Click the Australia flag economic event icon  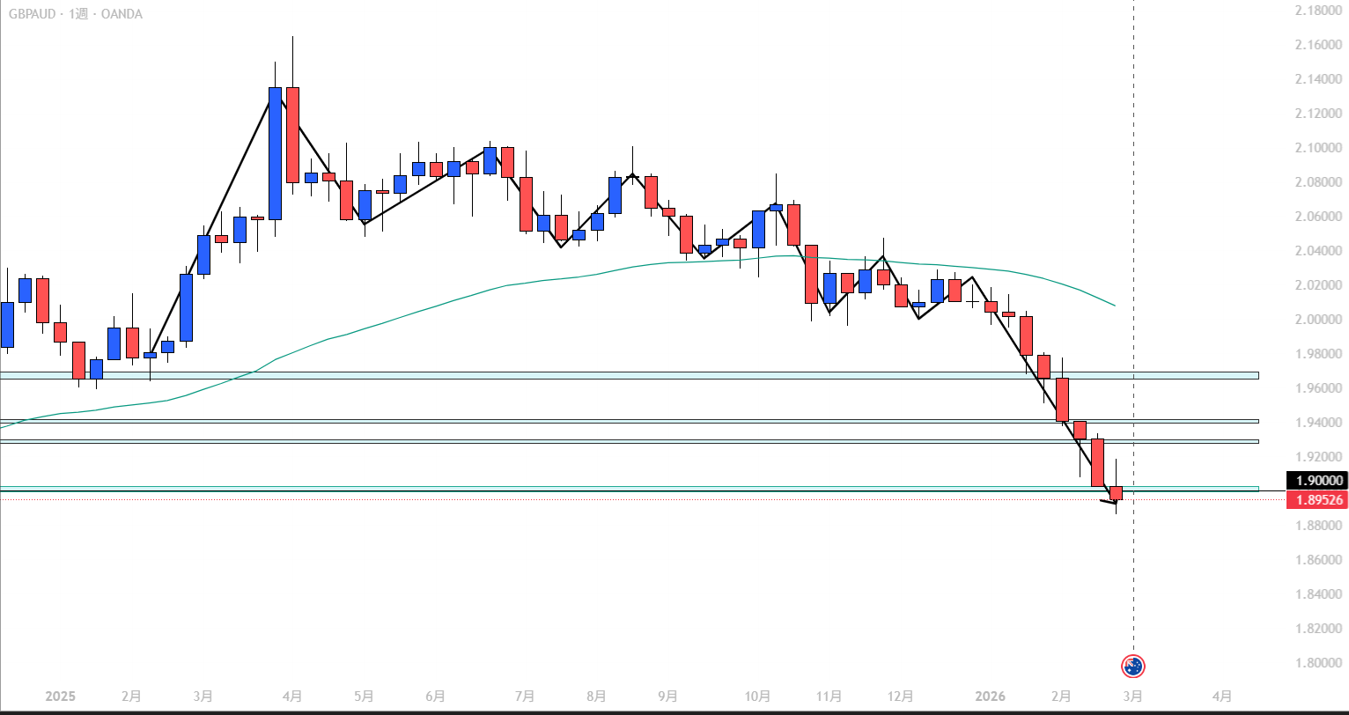(1132, 667)
